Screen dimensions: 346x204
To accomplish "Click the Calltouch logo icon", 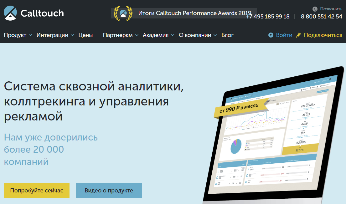I will pos(10,13).
